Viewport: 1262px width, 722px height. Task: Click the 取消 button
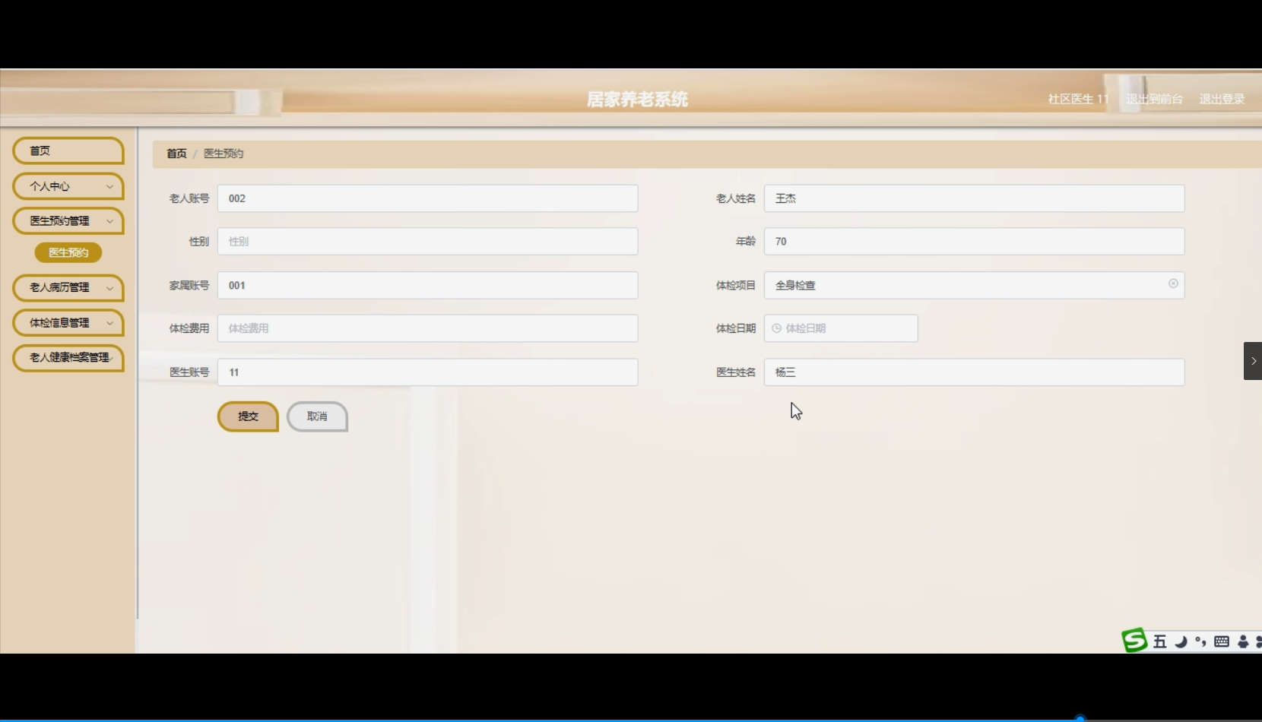point(317,416)
